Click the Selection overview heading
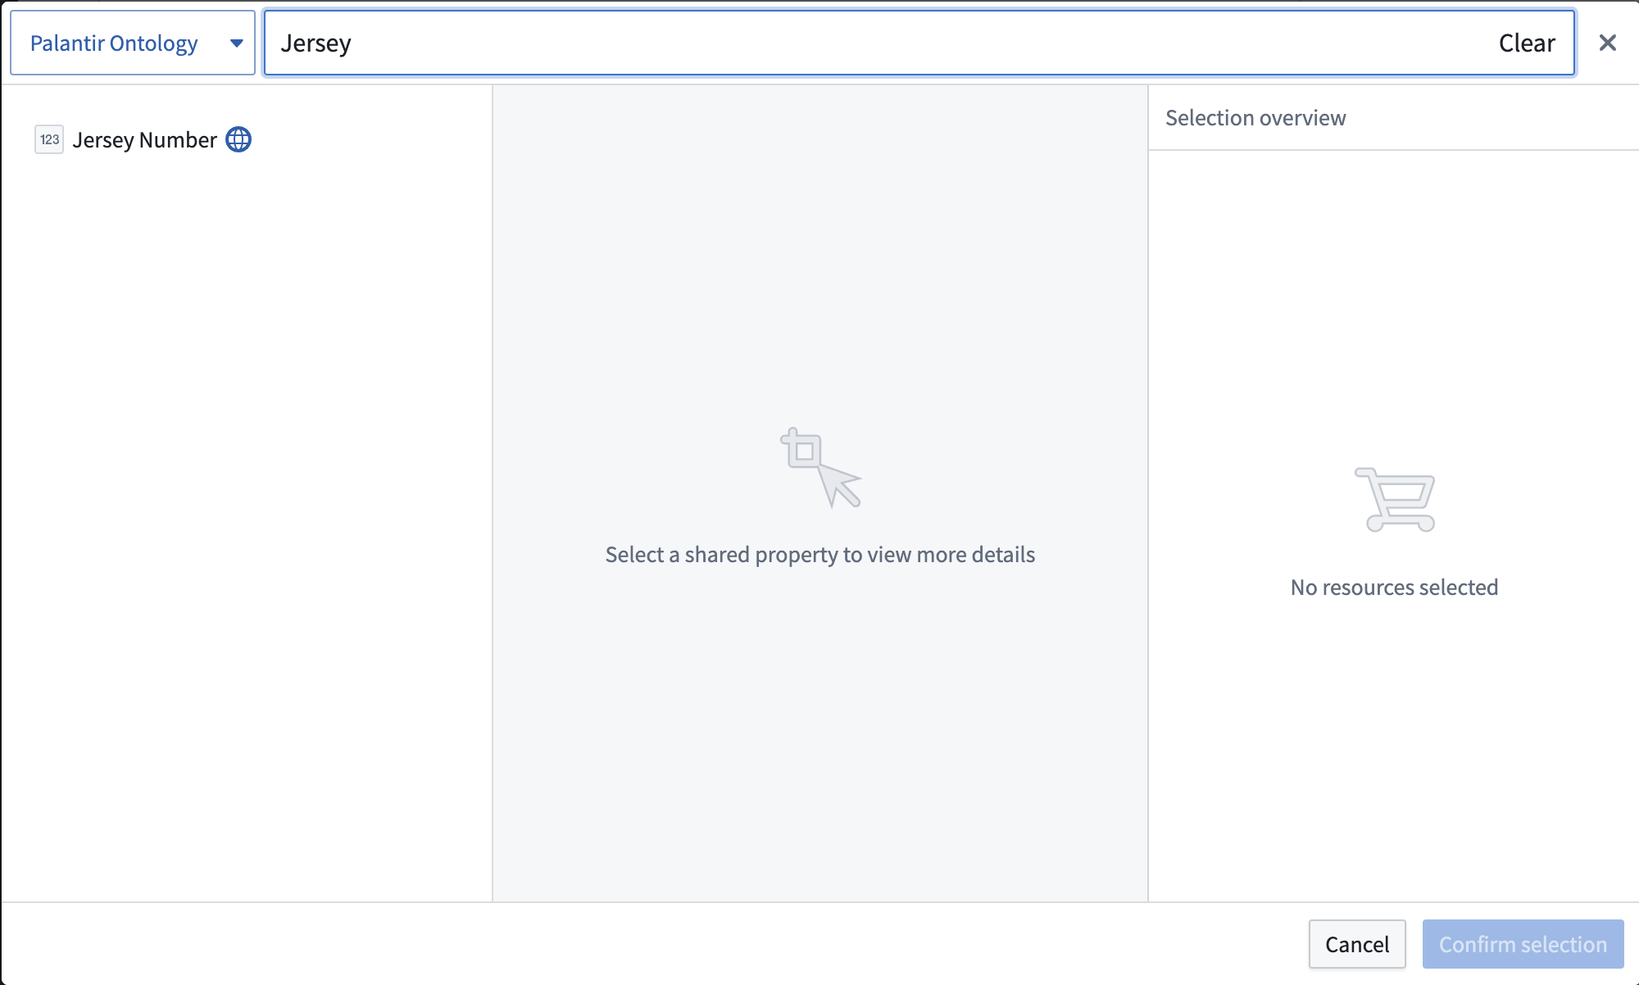Viewport: 1639px width, 985px height. (x=1255, y=118)
